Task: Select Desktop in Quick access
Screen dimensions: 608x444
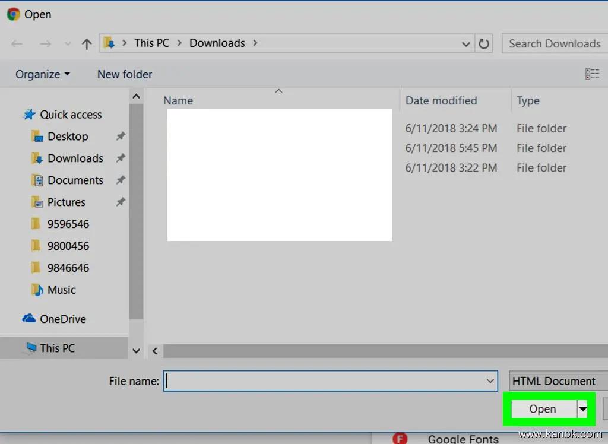Action: [68, 137]
